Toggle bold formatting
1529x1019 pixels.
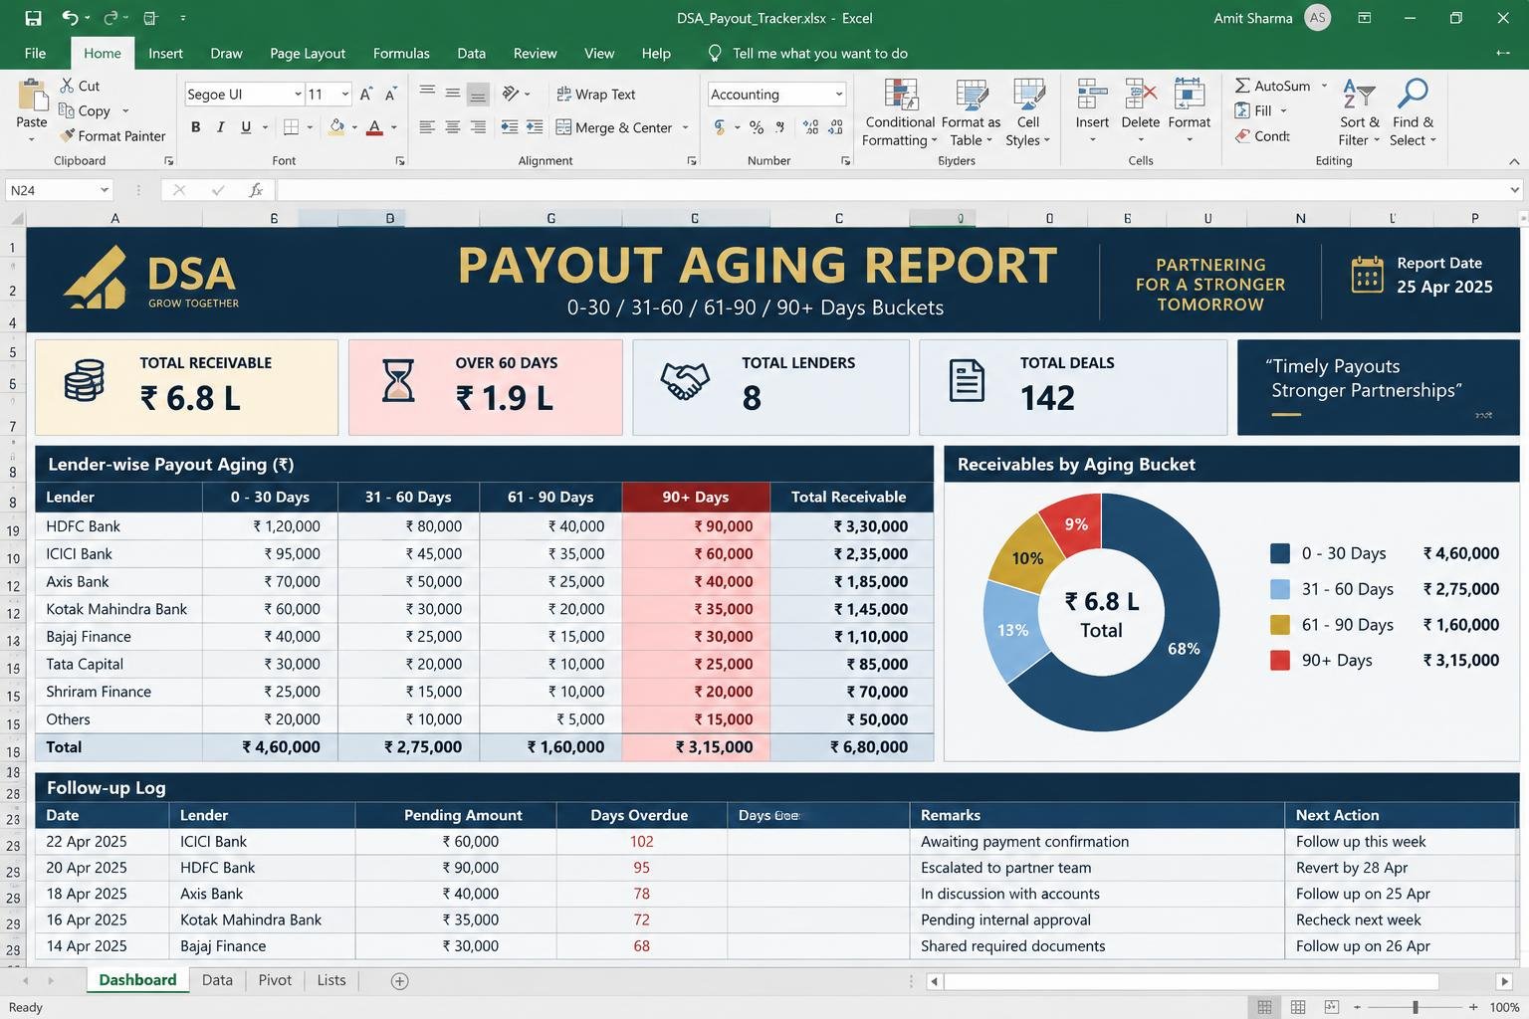[x=196, y=126]
